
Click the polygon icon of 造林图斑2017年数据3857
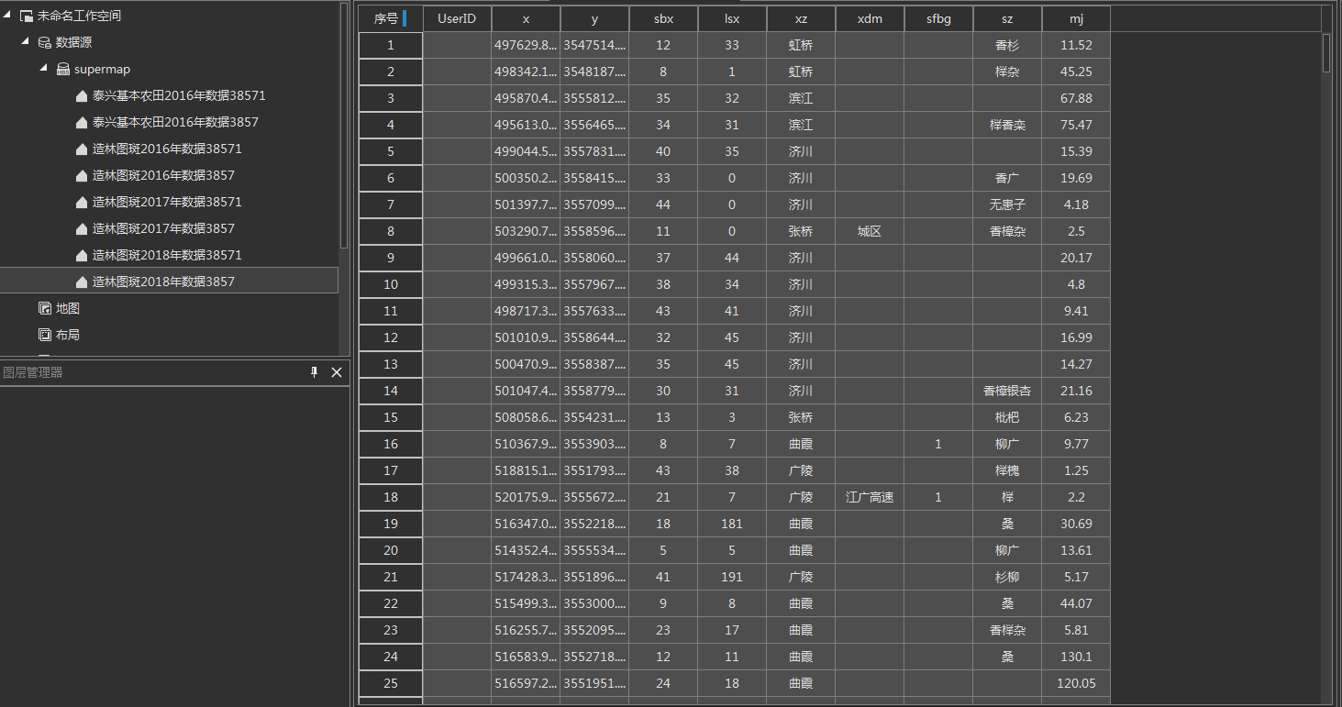click(81, 228)
